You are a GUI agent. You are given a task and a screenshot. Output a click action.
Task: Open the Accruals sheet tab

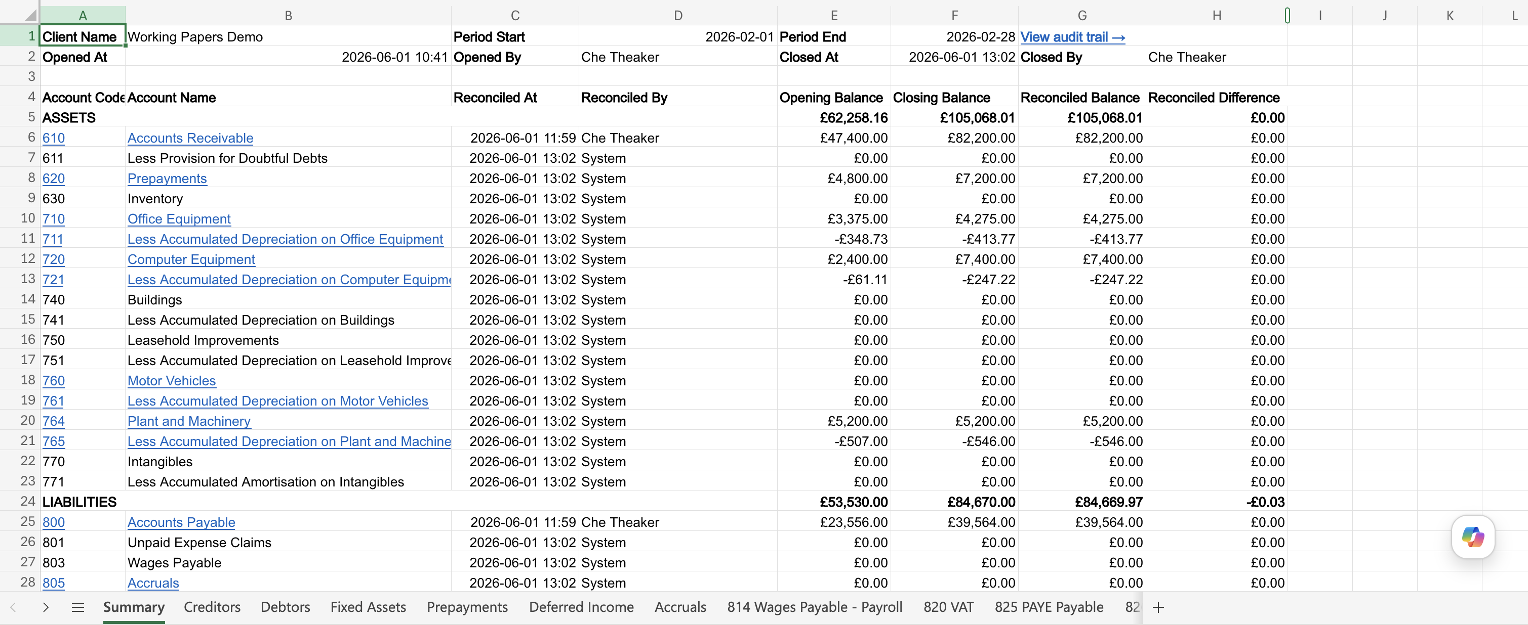pos(680,607)
